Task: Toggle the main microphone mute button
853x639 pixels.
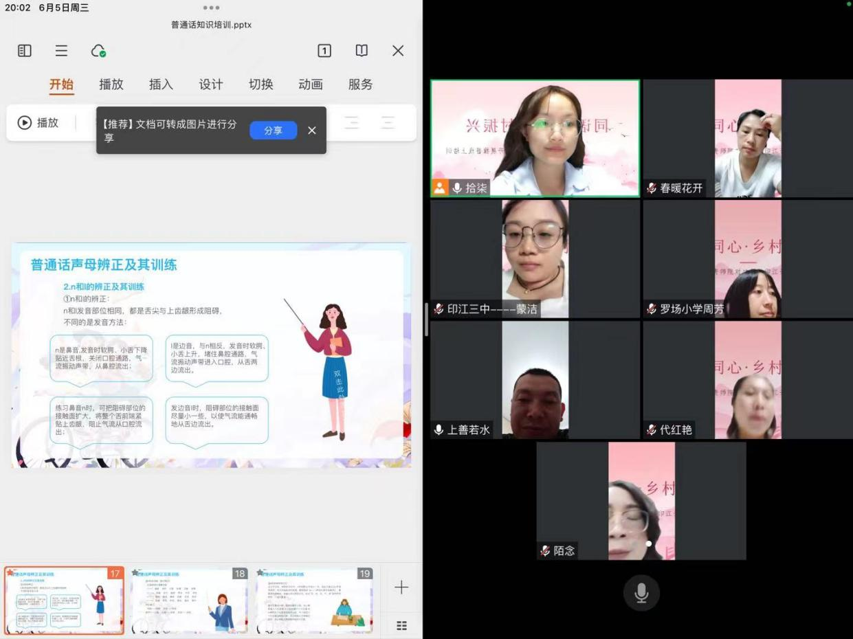Action: (x=641, y=593)
